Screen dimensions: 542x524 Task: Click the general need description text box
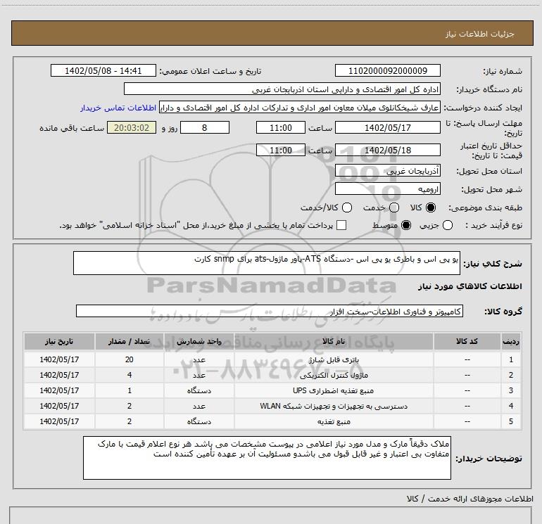(x=267, y=263)
